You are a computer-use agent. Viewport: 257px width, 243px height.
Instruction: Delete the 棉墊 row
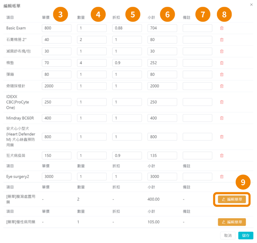pyautogui.click(x=222, y=63)
